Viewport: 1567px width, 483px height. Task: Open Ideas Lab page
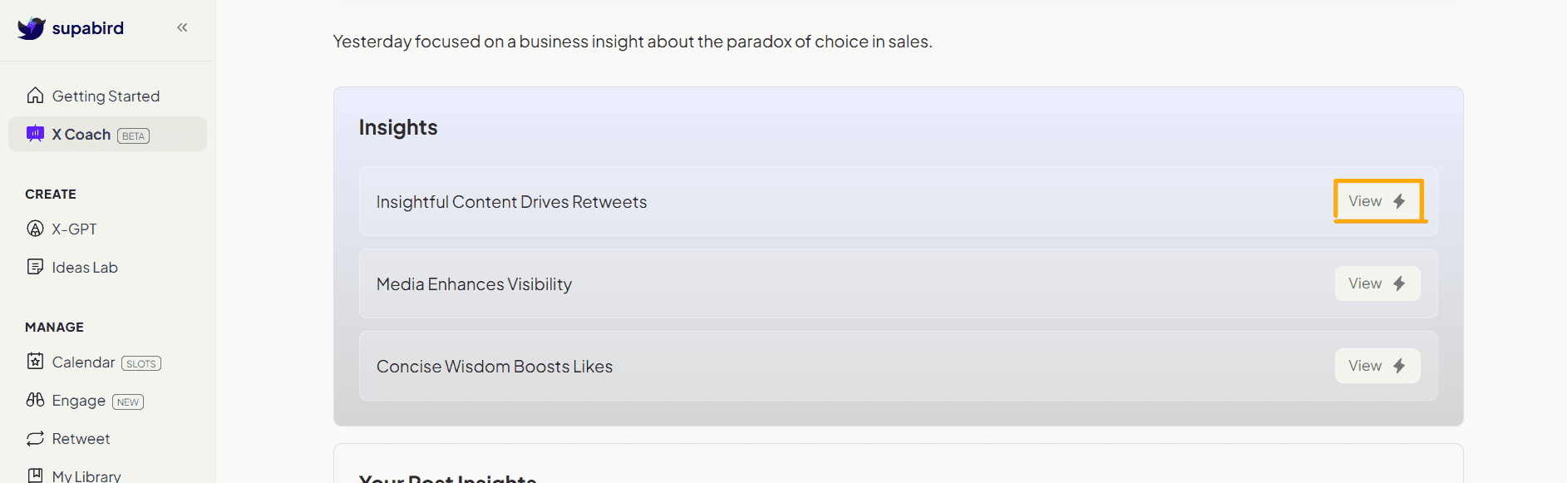tap(85, 268)
